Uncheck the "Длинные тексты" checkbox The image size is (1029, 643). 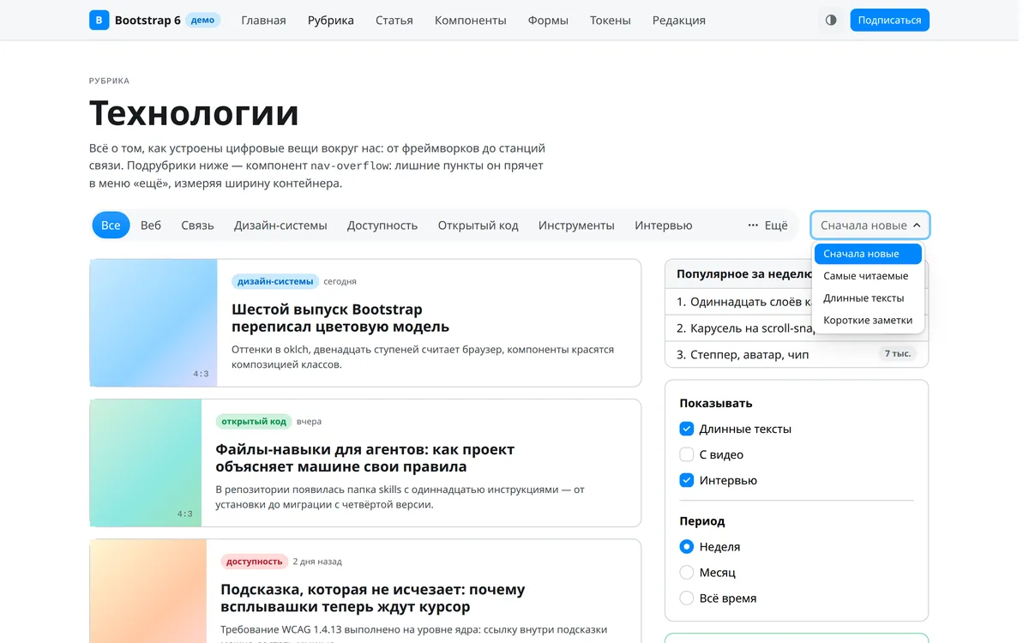click(x=686, y=429)
